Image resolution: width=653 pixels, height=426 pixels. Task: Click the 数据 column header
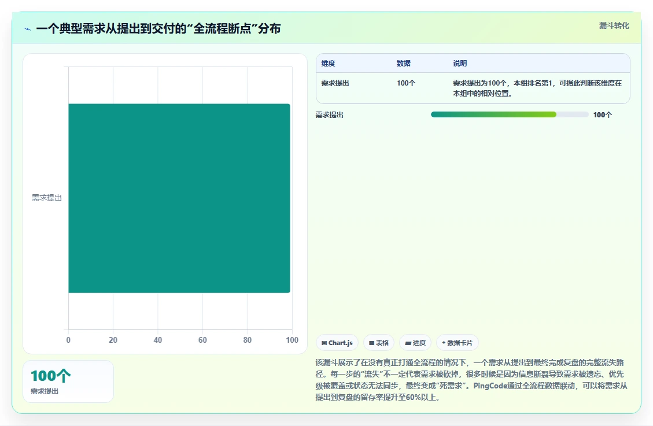pos(404,63)
